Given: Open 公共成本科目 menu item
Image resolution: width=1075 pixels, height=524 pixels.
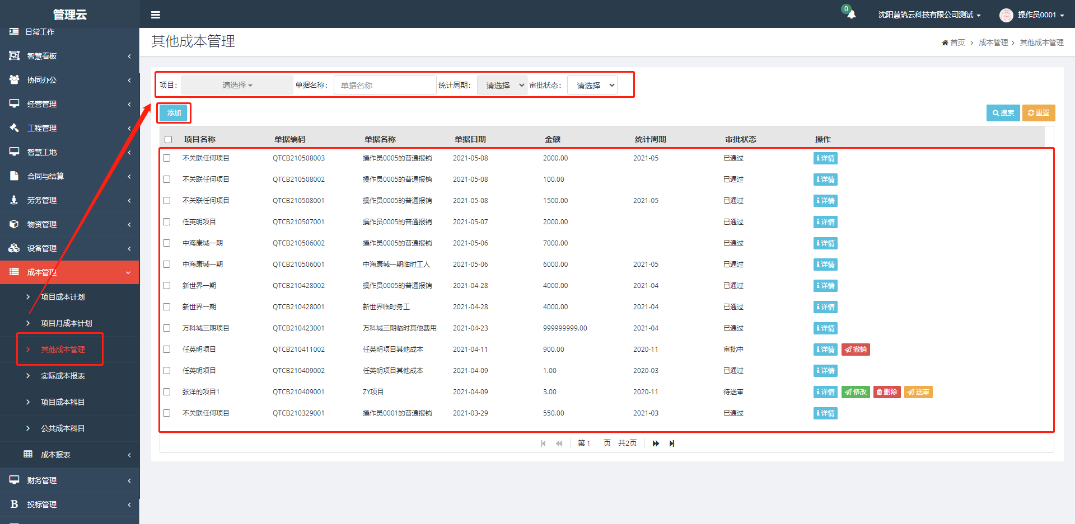Looking at the screenshot, I should pyautogui.click(x=63, y=428).
